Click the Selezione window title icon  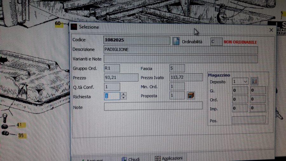(x=74, y=27)
